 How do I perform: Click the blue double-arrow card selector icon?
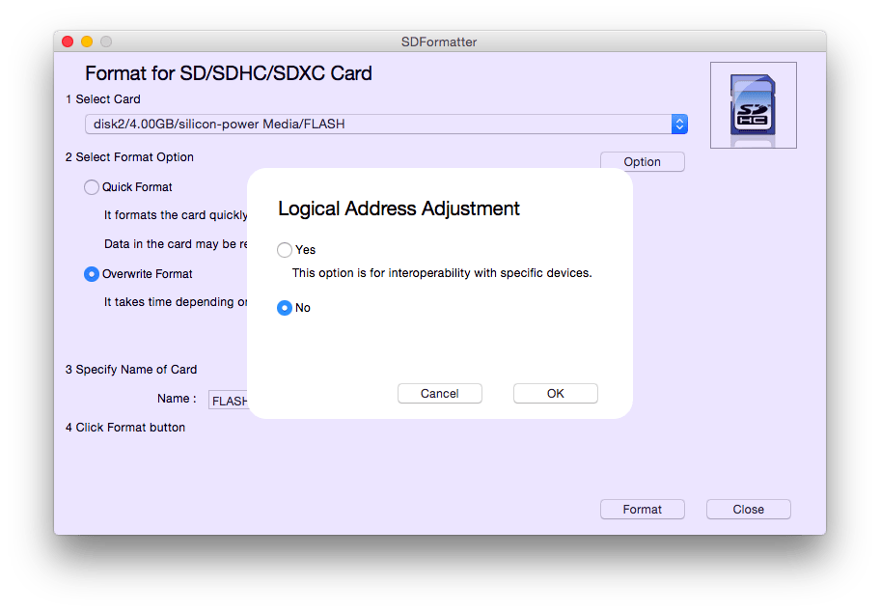coord(679,124)
